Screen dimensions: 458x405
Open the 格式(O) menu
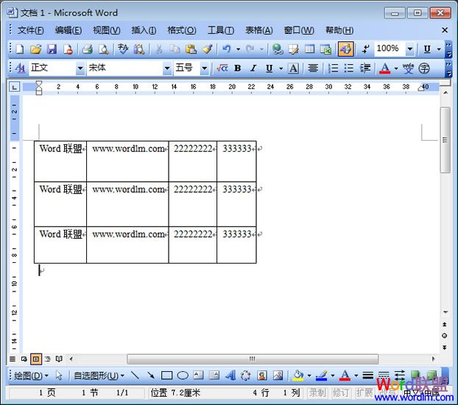coord(181,30)
